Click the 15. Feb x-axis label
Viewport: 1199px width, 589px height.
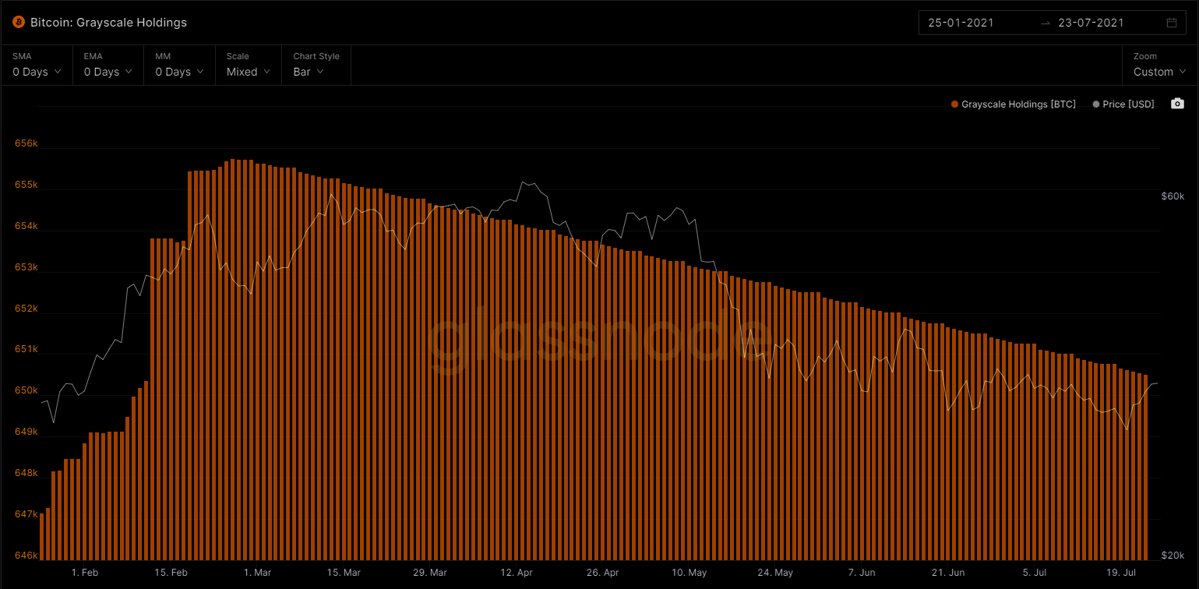point(171,573)
